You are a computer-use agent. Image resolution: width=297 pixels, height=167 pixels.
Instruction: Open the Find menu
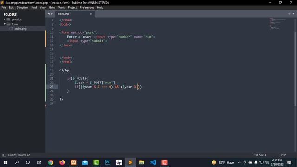pyautogui.click(x=34, y=7)
